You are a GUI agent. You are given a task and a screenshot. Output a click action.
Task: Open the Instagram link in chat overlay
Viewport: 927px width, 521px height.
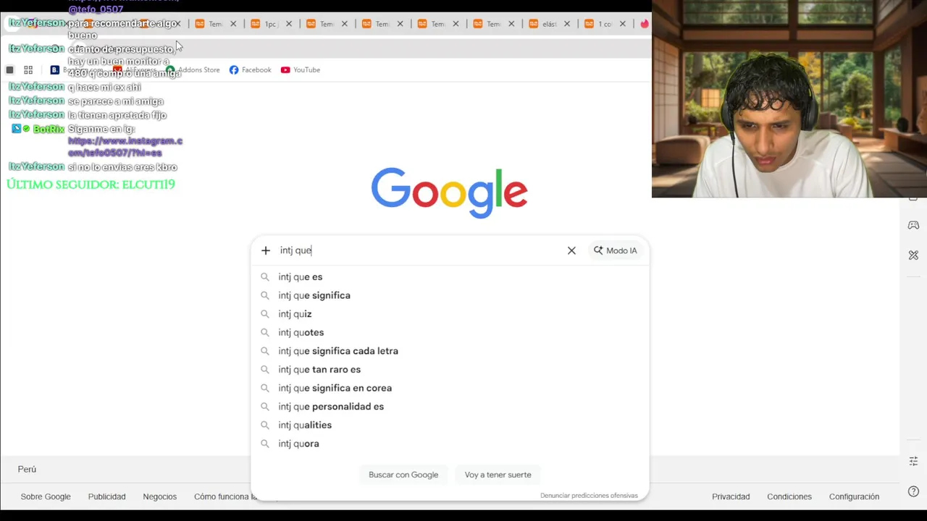click(125, 147)
